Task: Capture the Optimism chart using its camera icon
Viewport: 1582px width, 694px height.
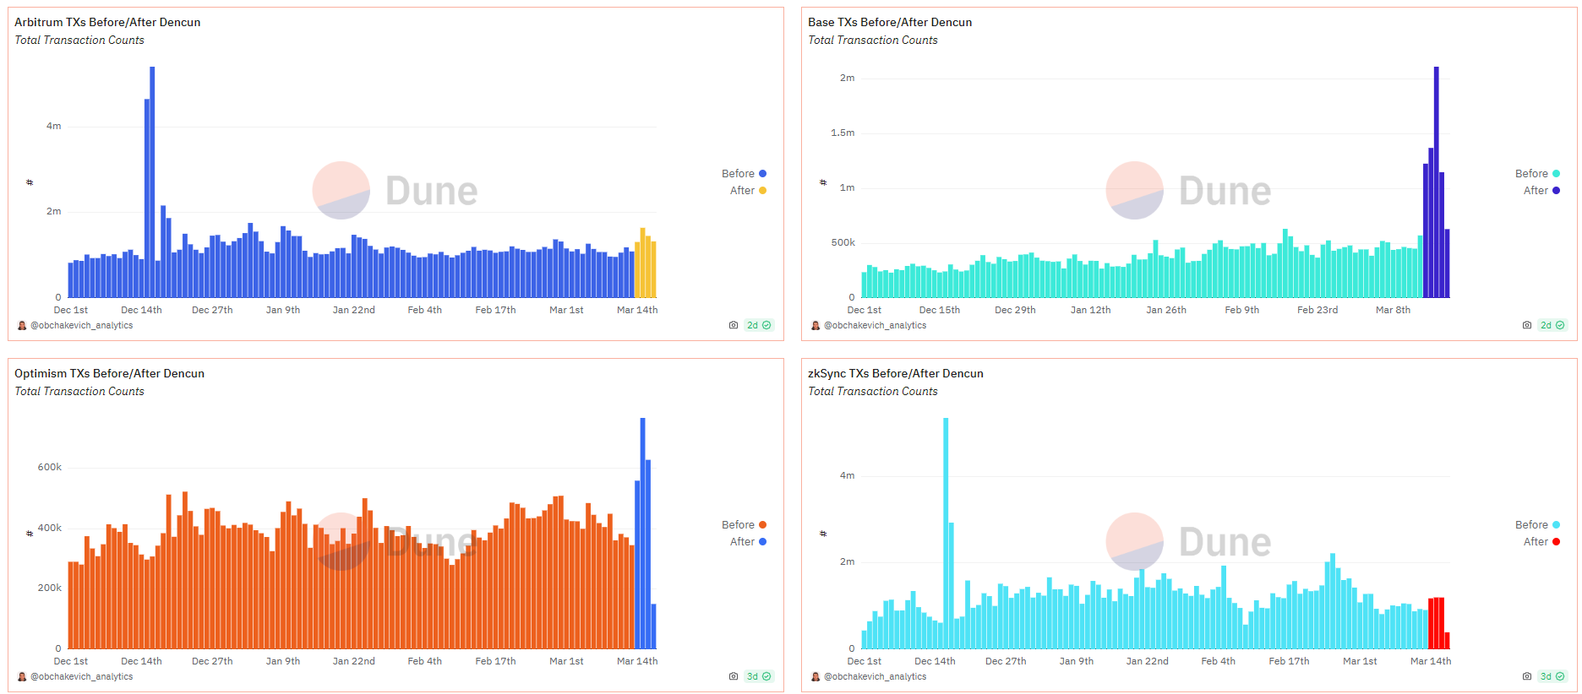Action: (x=733, y=676)
